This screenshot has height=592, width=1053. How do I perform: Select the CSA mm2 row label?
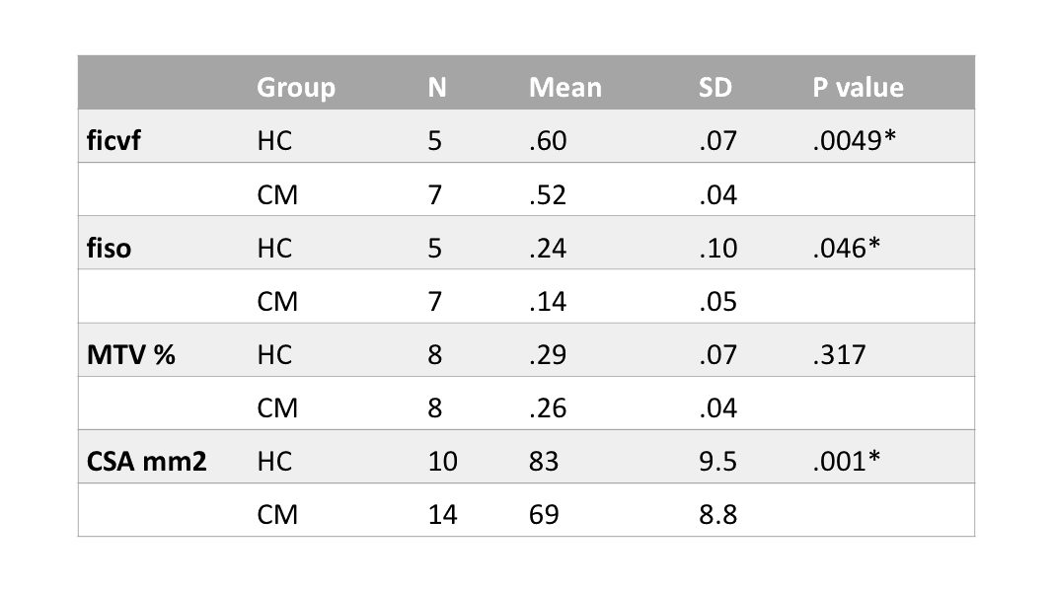[x=147, y=461]
